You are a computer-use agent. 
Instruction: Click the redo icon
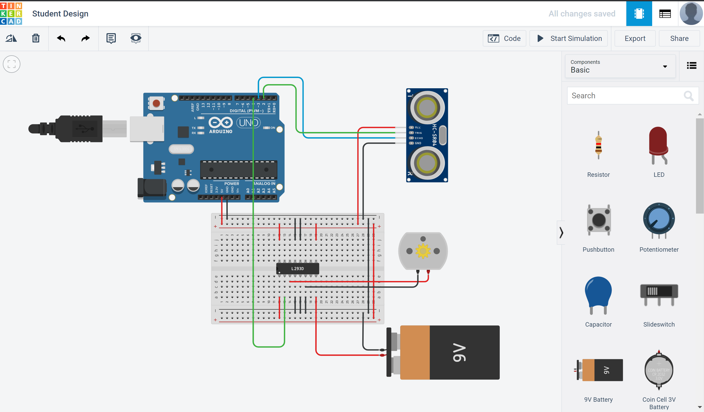(85, 38)
